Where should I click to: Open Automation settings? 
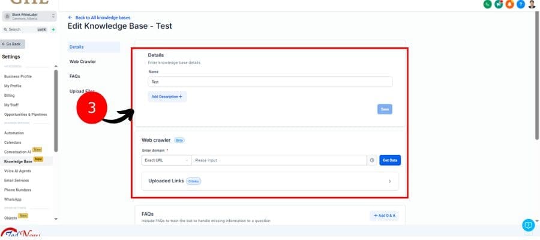14,133
